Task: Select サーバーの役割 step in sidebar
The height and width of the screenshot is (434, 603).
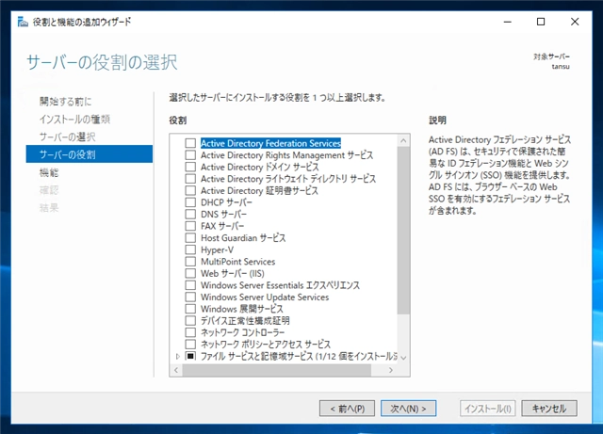Action: pyautogui.click(x=90, y=154)
